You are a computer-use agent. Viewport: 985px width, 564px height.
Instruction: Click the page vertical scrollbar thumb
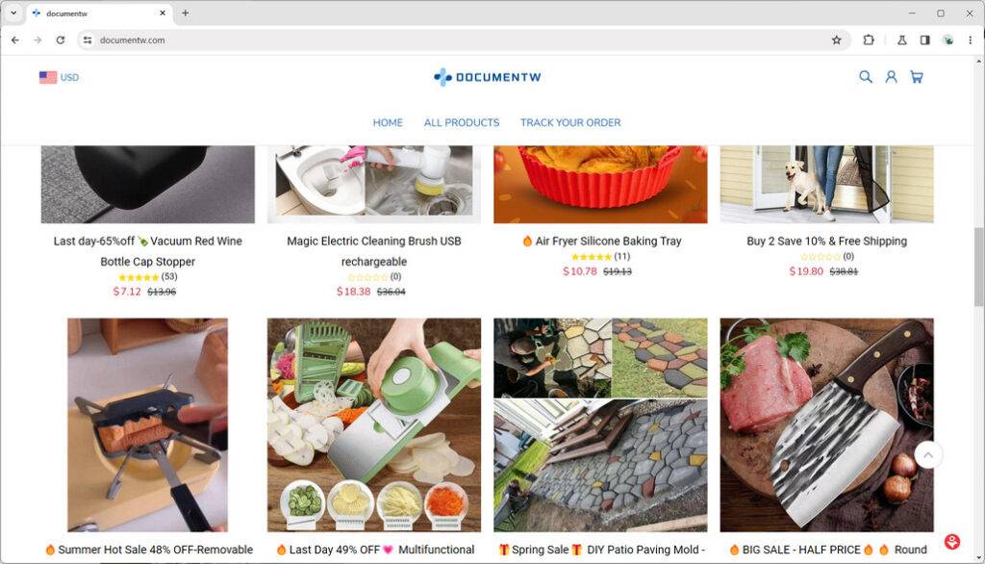click(978, 268)
